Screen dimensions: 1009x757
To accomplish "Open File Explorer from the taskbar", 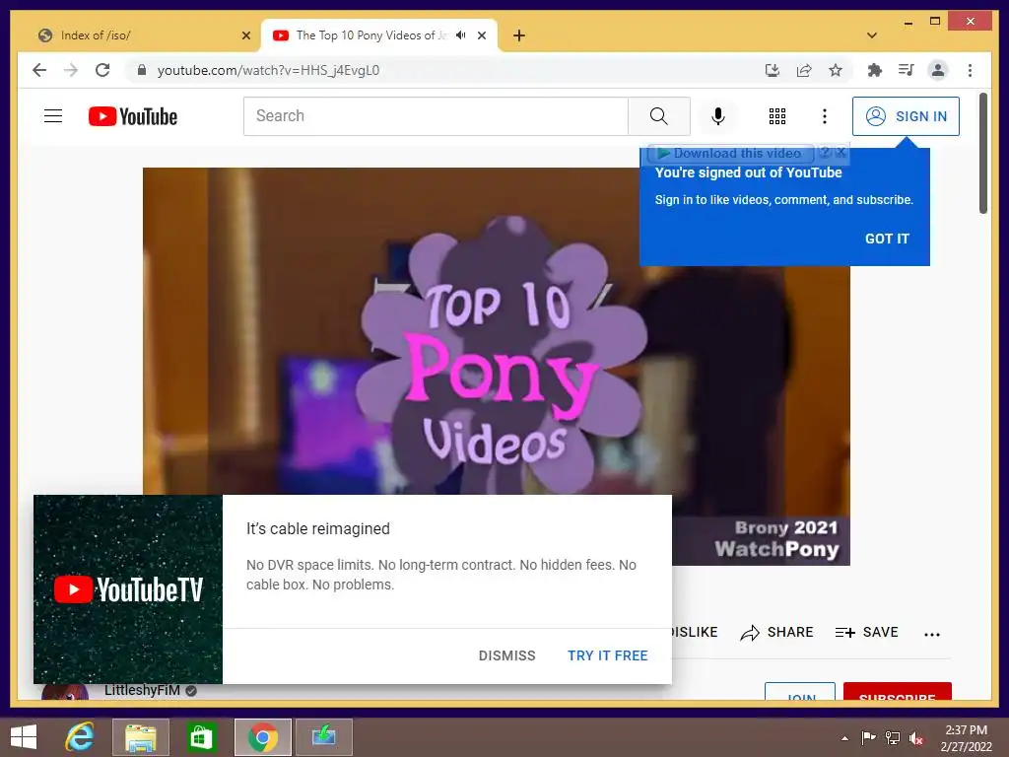I will (x=141, y=737).
